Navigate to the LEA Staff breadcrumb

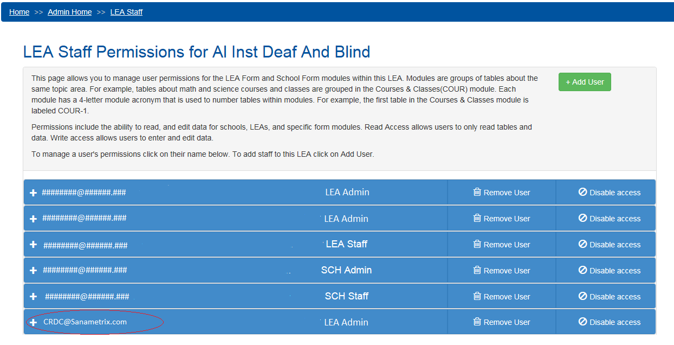126,12
